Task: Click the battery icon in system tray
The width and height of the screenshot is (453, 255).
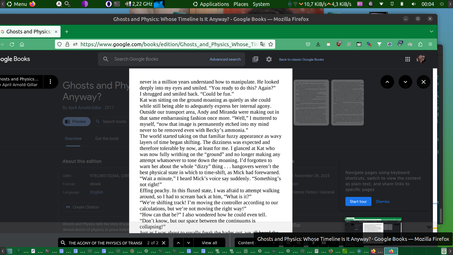Action: 402,4
